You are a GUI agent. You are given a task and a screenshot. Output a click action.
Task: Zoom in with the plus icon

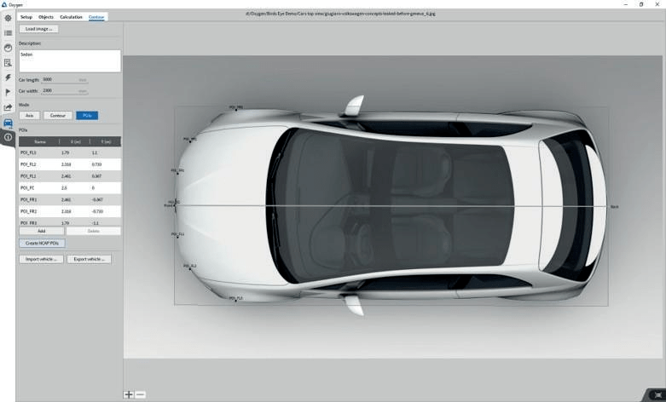129,394
